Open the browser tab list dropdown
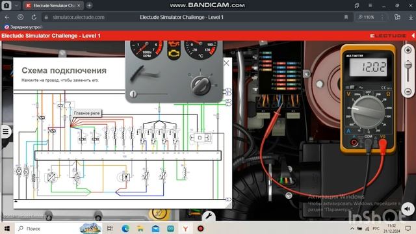 pyautogui.click(x=16, y=5)
